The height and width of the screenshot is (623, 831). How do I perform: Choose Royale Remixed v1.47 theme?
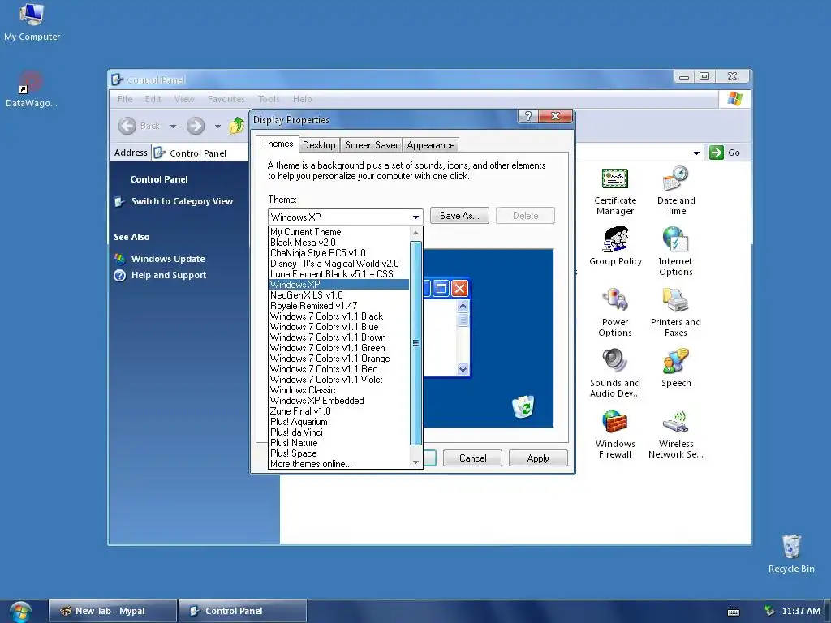pyautogui.click(x=338, y=306)
